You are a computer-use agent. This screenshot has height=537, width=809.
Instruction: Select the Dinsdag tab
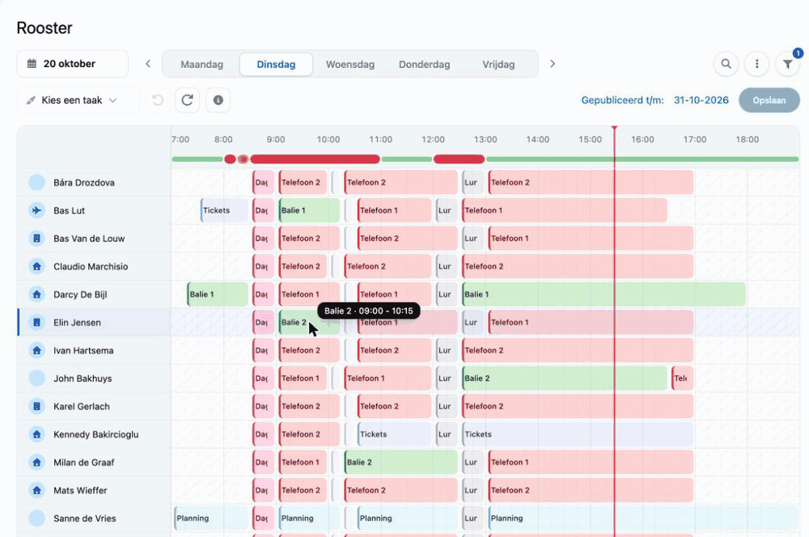click(276, 65)
